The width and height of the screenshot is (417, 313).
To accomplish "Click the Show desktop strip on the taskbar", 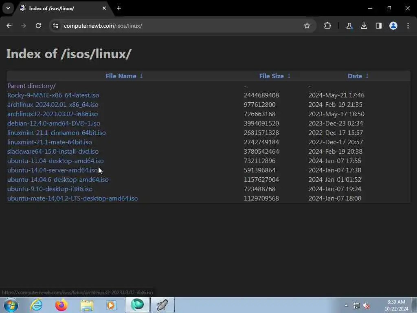I will (x=414, y=305).
